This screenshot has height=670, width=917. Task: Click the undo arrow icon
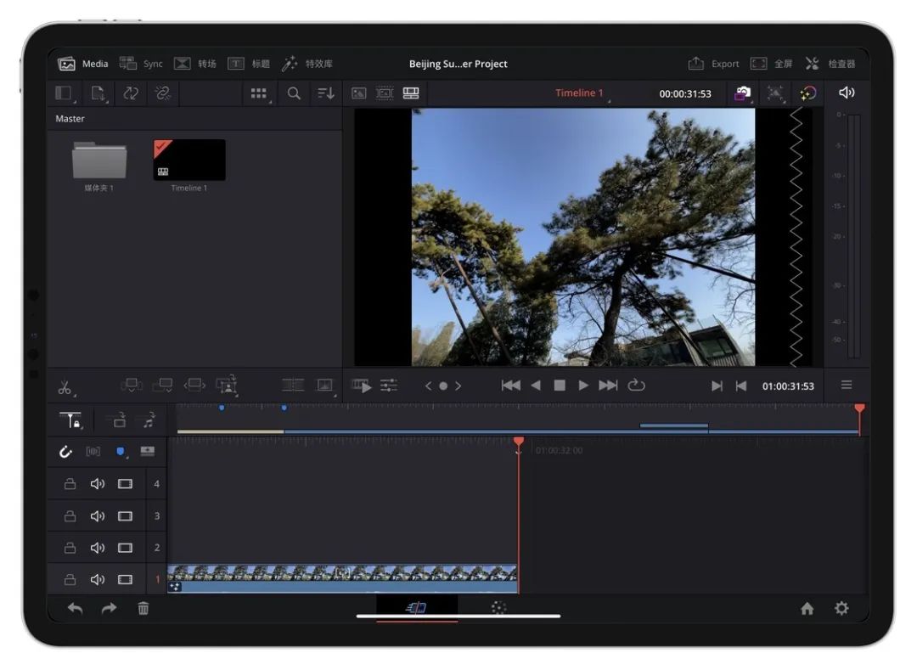[76, 608]
